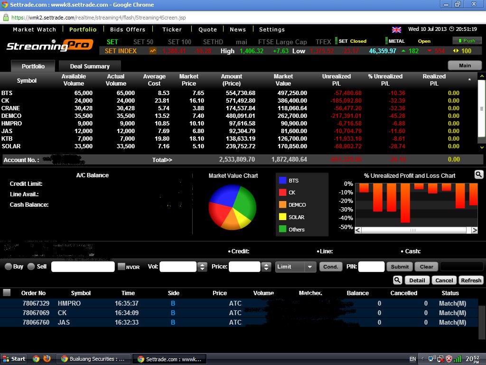
Task: Focus the stock symbol input field
Action: point(83,267)
